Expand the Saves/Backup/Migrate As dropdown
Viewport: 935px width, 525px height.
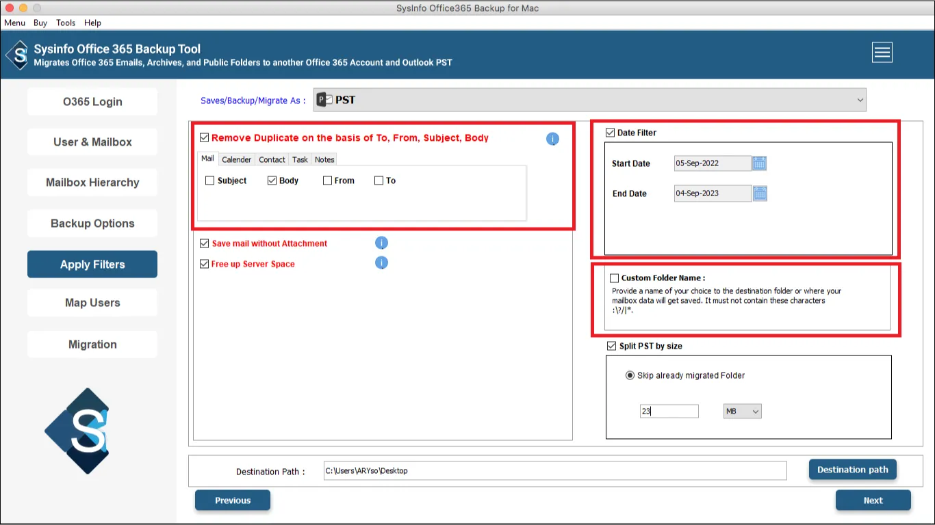pos(860,100)
